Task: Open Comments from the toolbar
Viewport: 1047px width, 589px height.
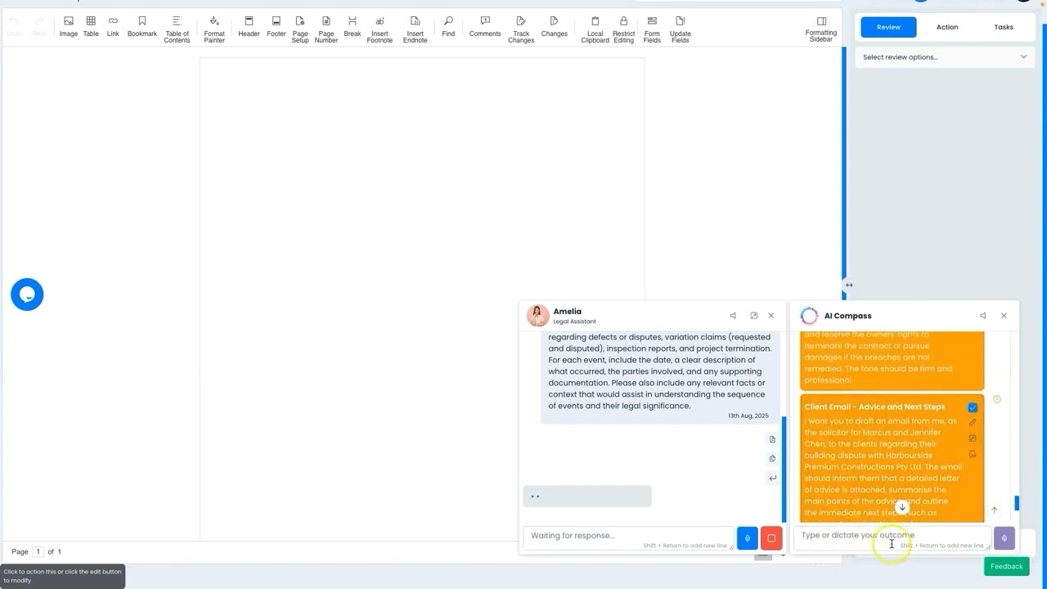Action: tap(485, 26)
